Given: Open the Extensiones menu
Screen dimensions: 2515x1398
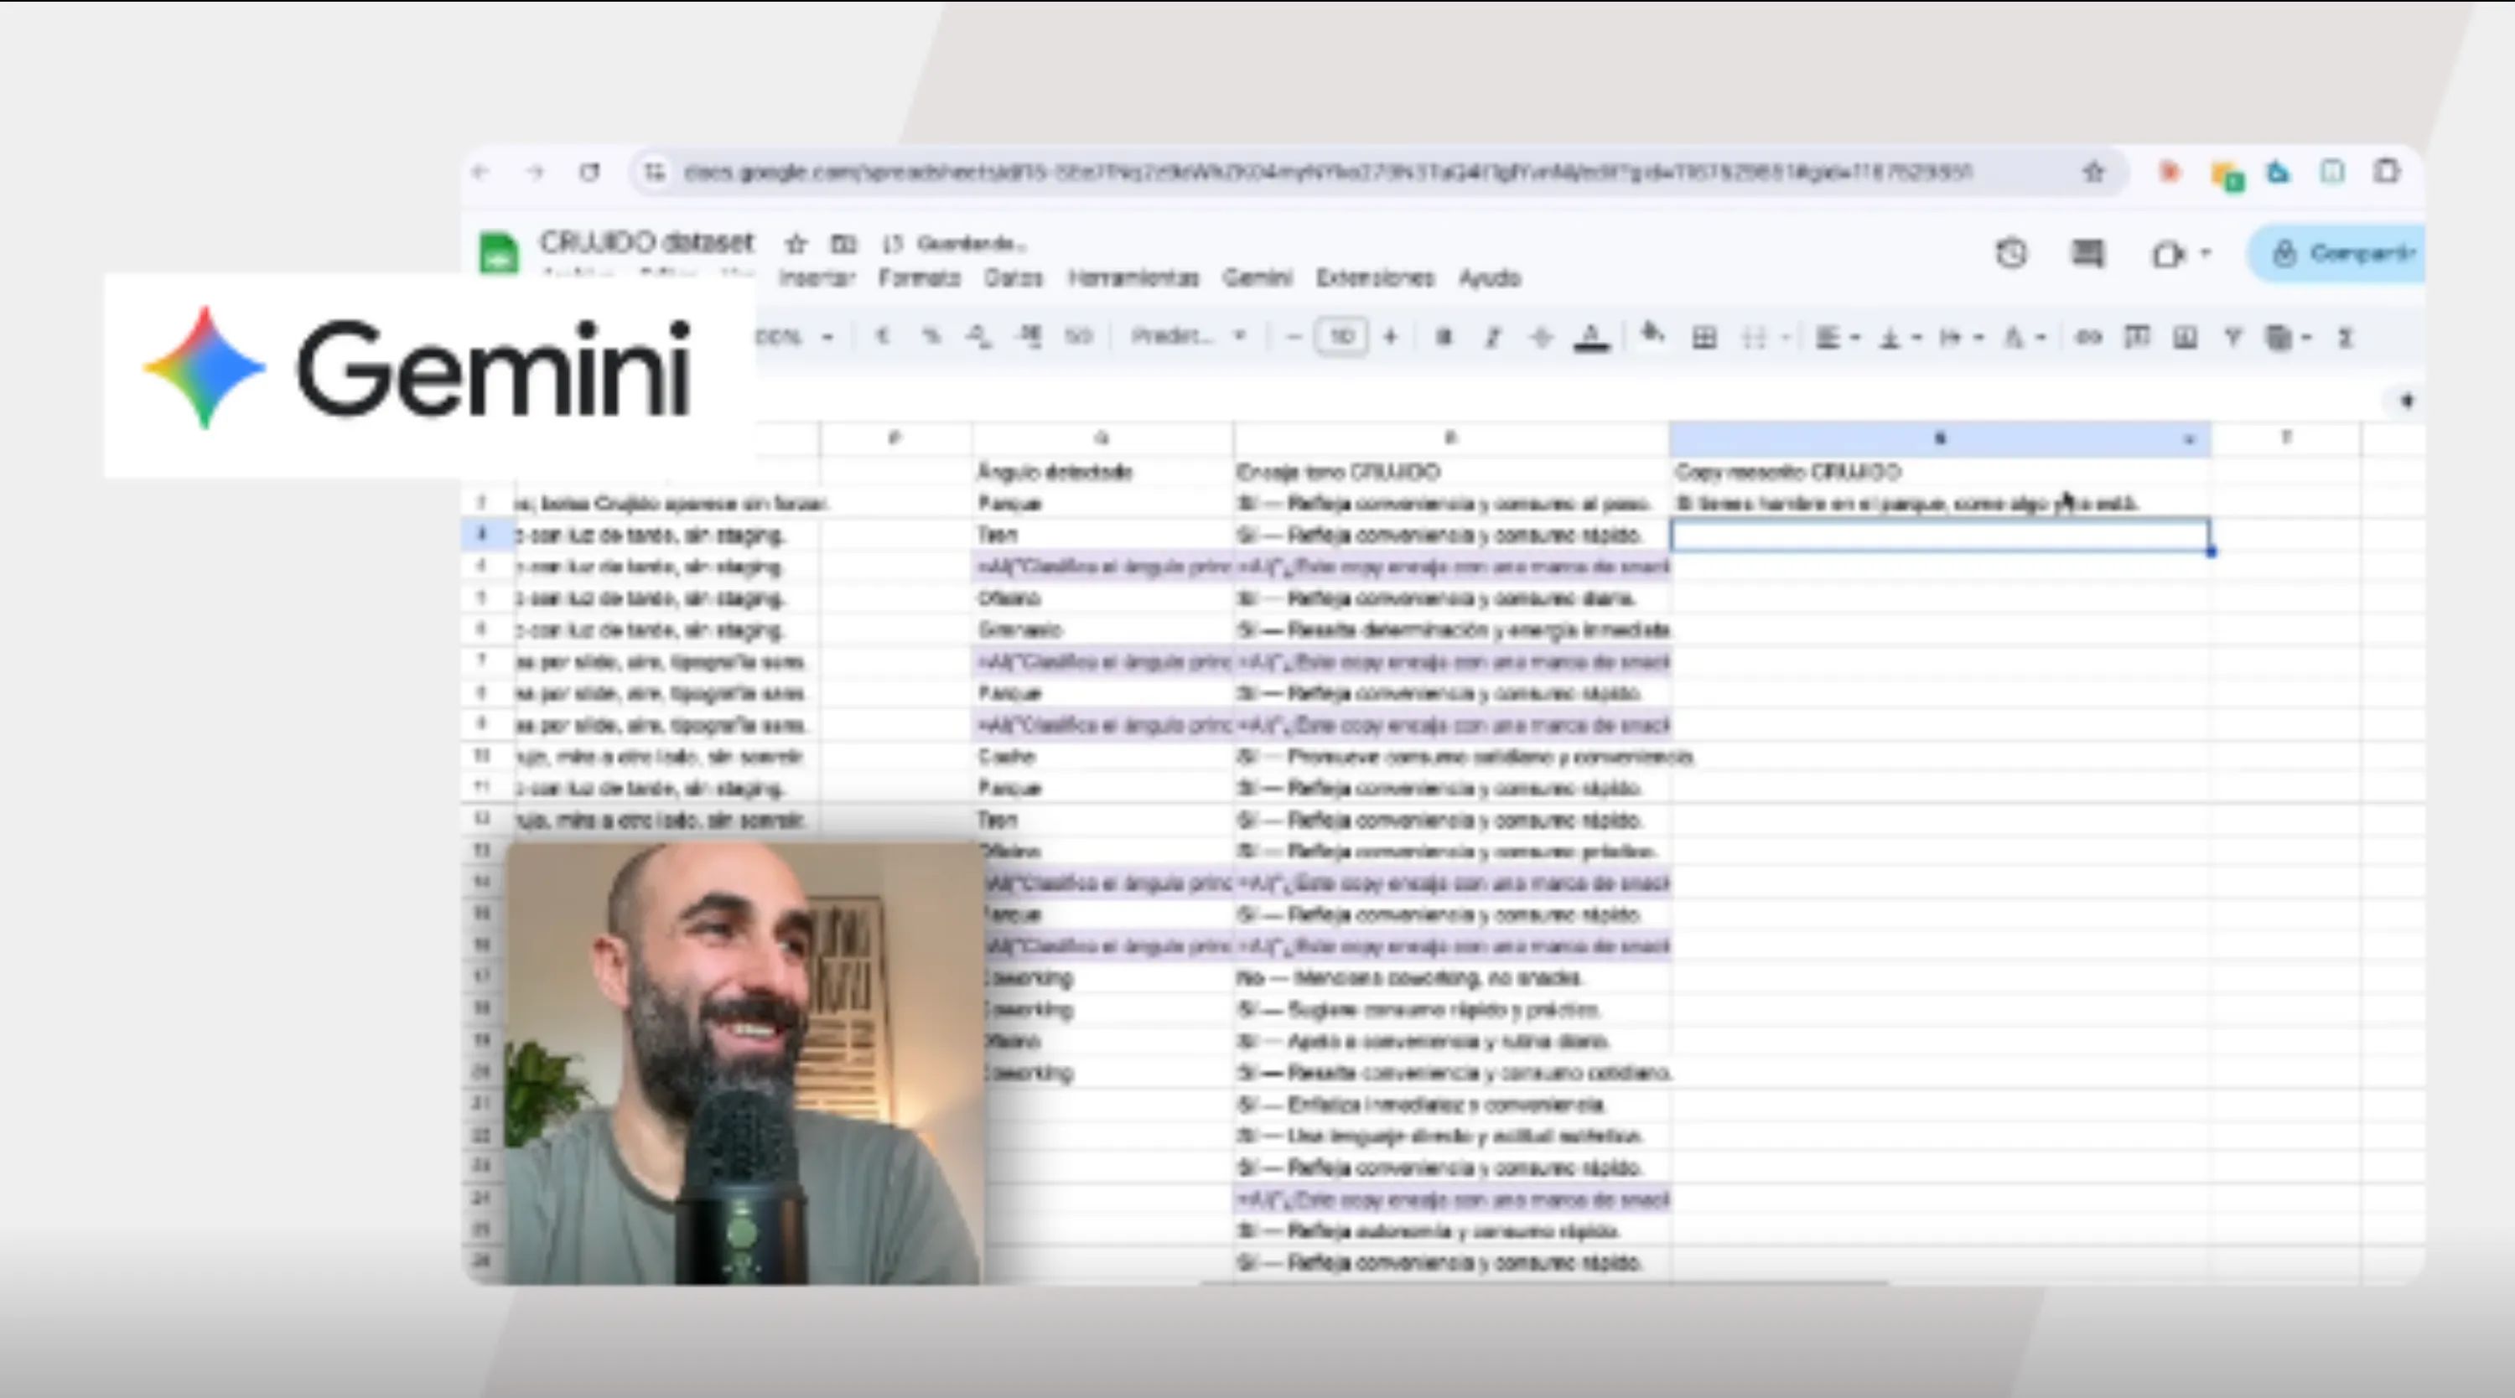Looking at the screenshot, I should pyautogui.click(x=1375, y=278).
